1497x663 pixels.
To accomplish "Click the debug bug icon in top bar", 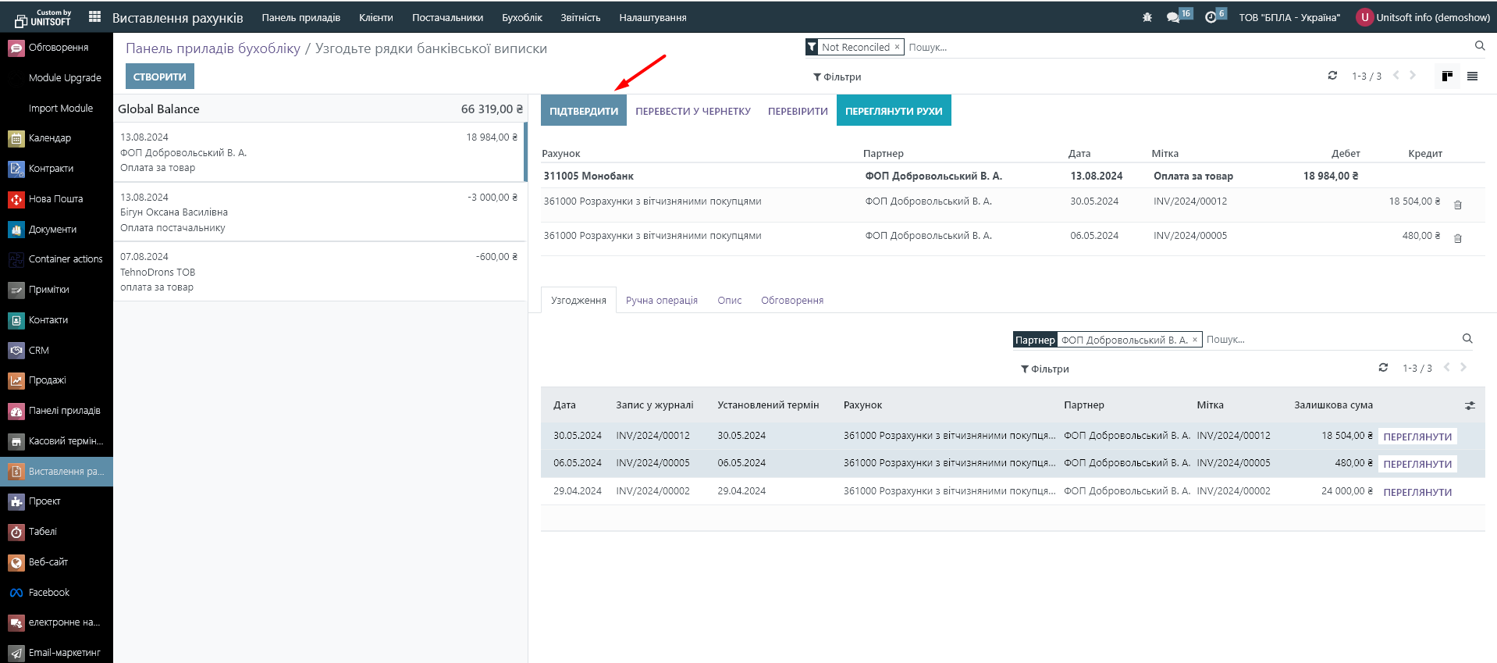I will pyautogui.click(x=1147, y=17).
